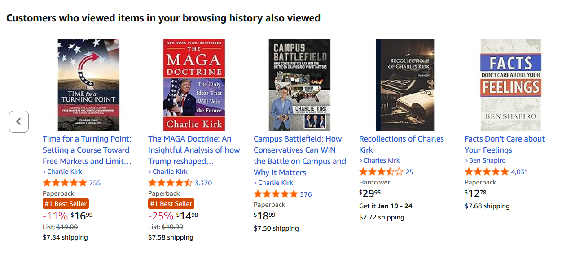Open Time for a Turning Point cover image
562x266 pixels.
pyautogui.click(x=88, y=85)
